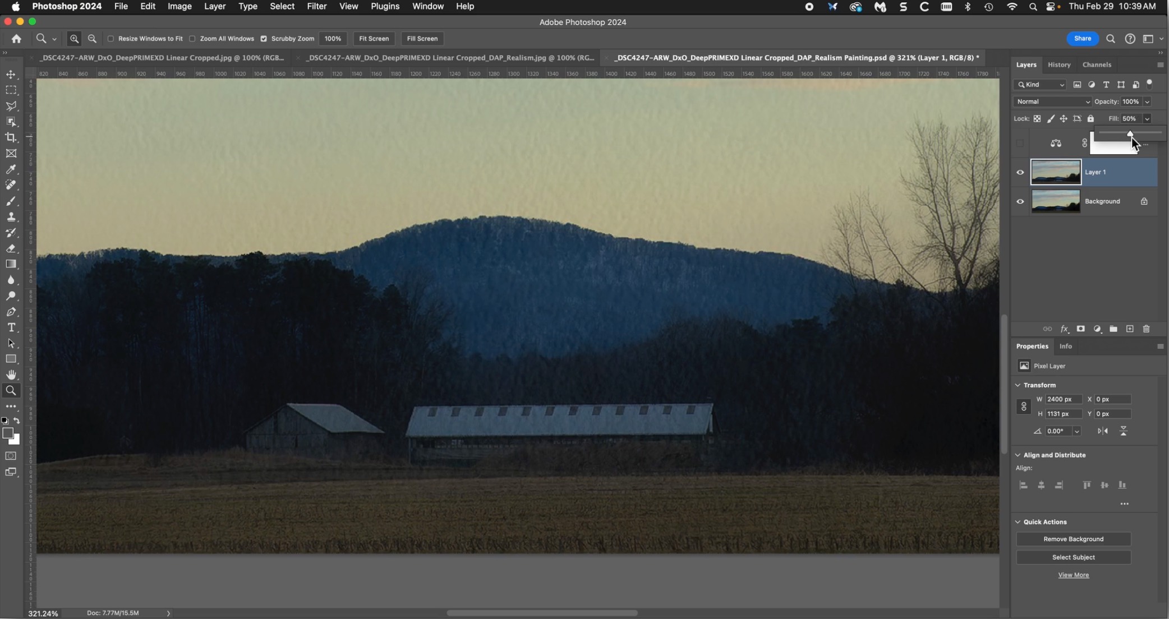Click the Fill slider handle
This screenshot has height=619, width=1169.
pos(1130,133)
